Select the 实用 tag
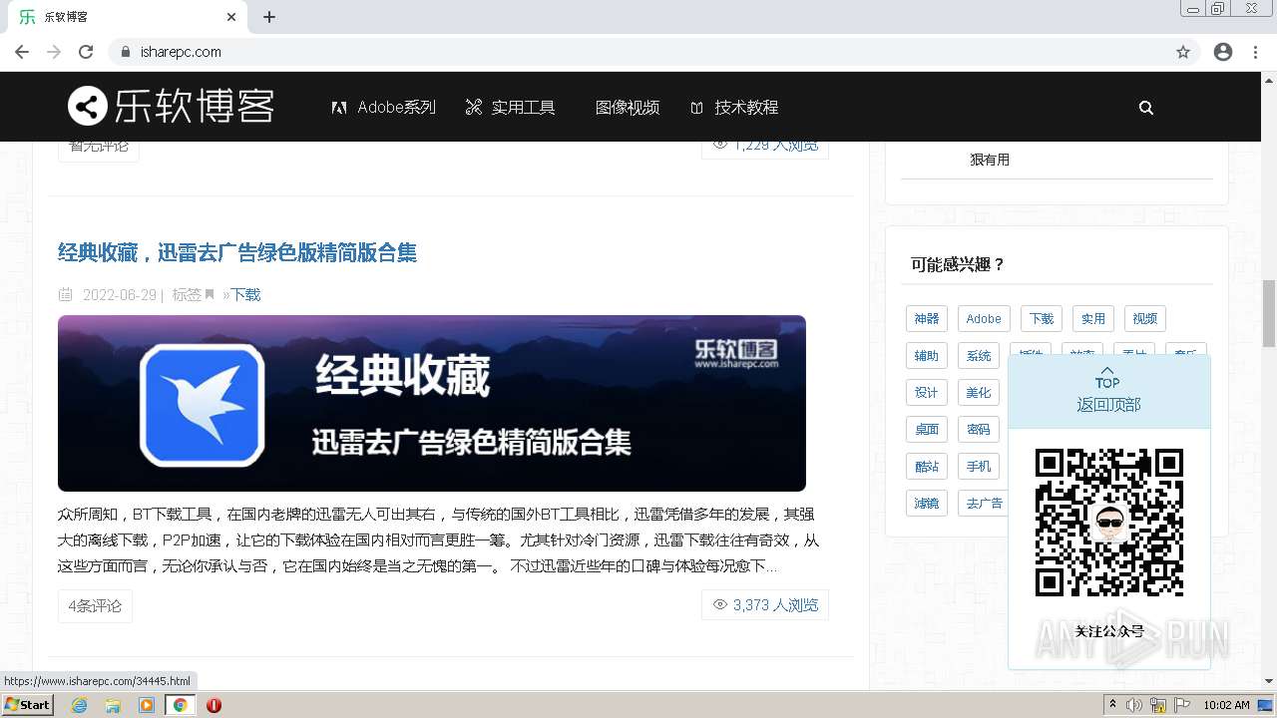The height and width of the screenshot is (718, 1277). click(x=1093, y=318)
